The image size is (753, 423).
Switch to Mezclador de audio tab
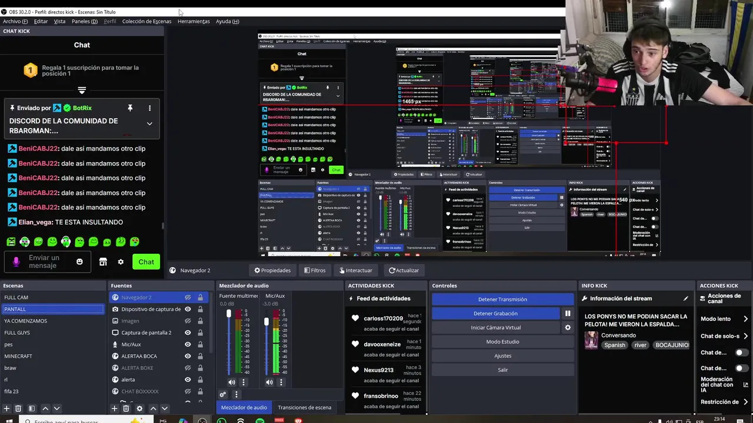[x=244, y=407]
